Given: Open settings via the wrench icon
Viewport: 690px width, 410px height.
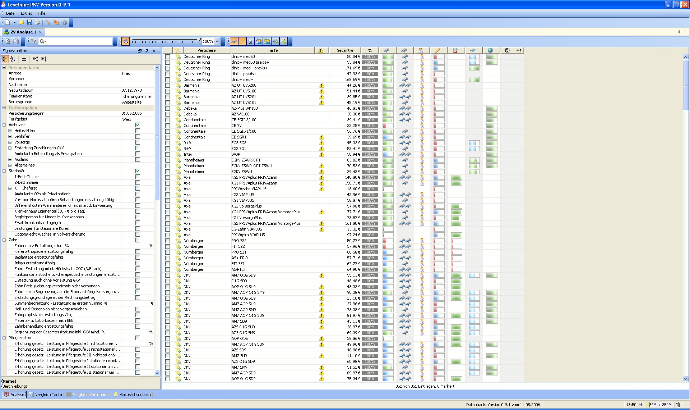Looking at the screenshot, I should click(x=48, y=22).
